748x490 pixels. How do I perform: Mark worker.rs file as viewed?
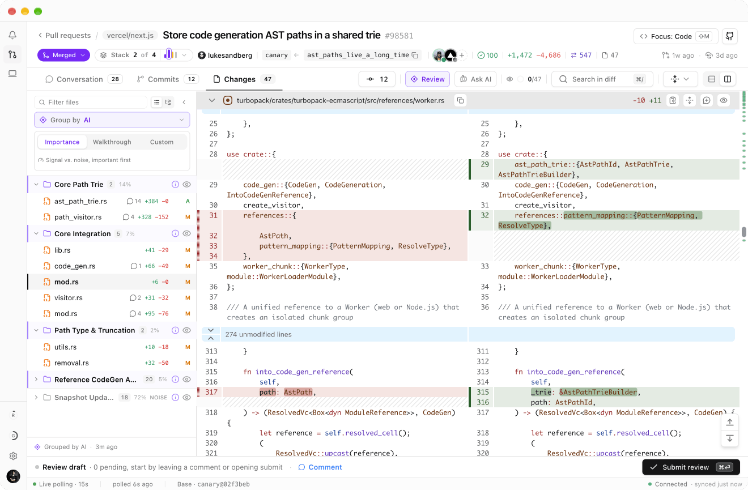(x=724, y=100)
